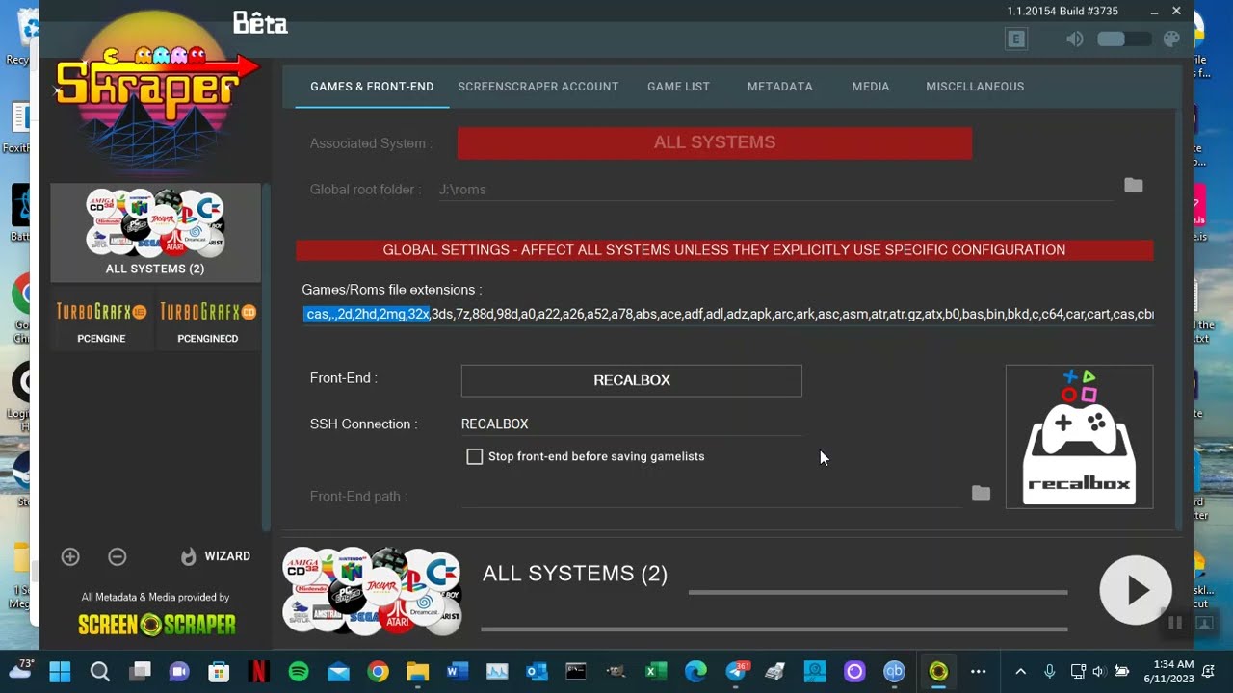Image resolution: width=1233 pixels, height=693 pixels.
Task: Open Spotify from taskbar
Action: tap(299, 671)
